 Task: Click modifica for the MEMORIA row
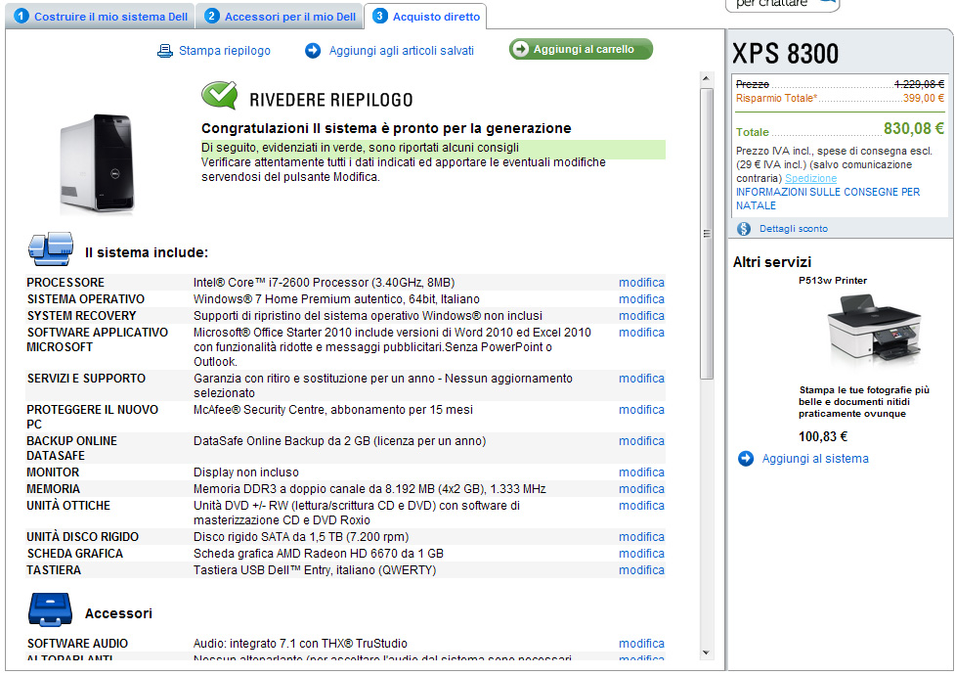coord(641,488)
